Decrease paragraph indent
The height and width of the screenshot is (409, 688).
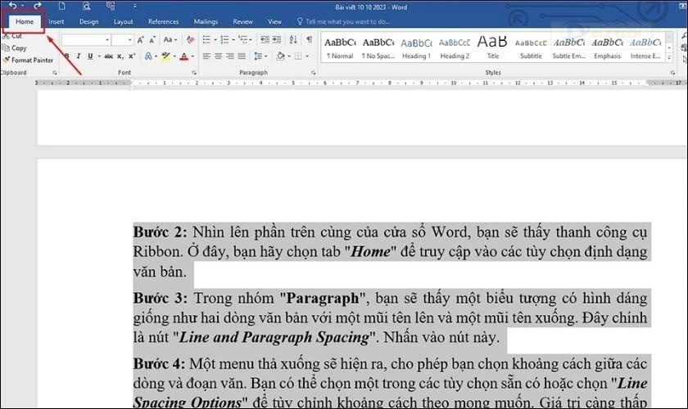point(265,40)
